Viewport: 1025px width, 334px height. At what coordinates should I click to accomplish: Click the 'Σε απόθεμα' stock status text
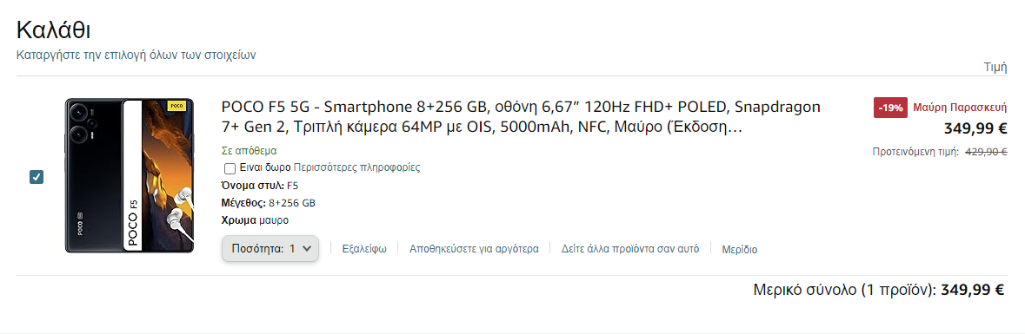tap(249, 151)
